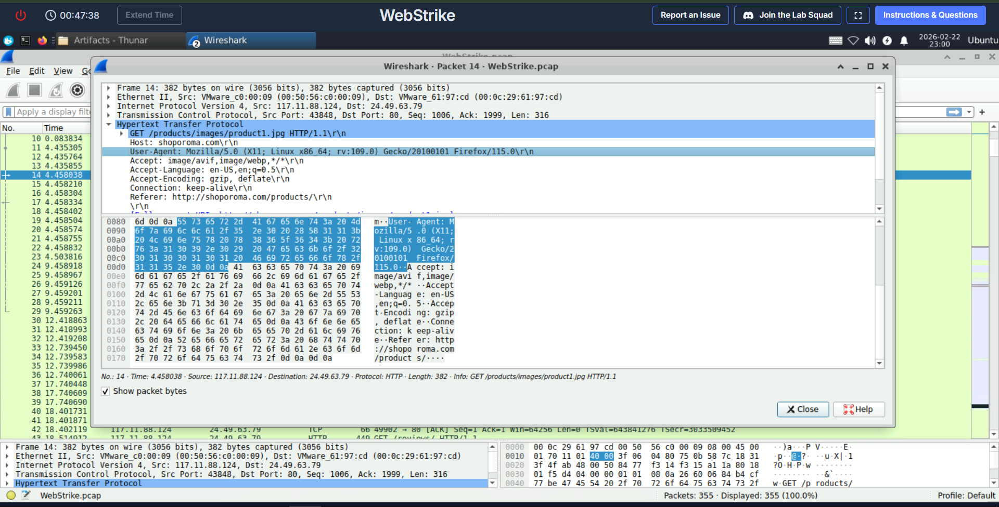Open Capture options gear icon
Screen dimensions: 999x507
[77, 90]
